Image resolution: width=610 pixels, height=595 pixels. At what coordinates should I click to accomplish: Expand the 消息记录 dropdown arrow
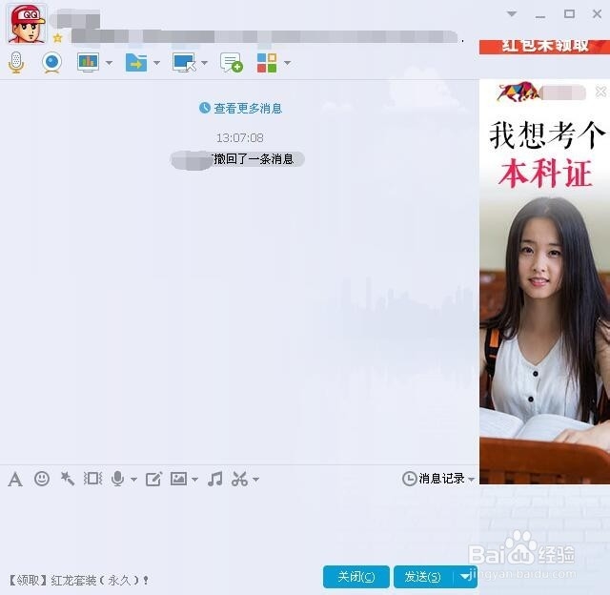point(471,480)
